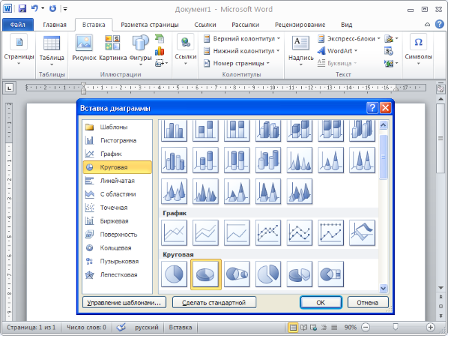Open the Ссылки links dropdown
Viewport: 450px width, 337px height.
185,50
